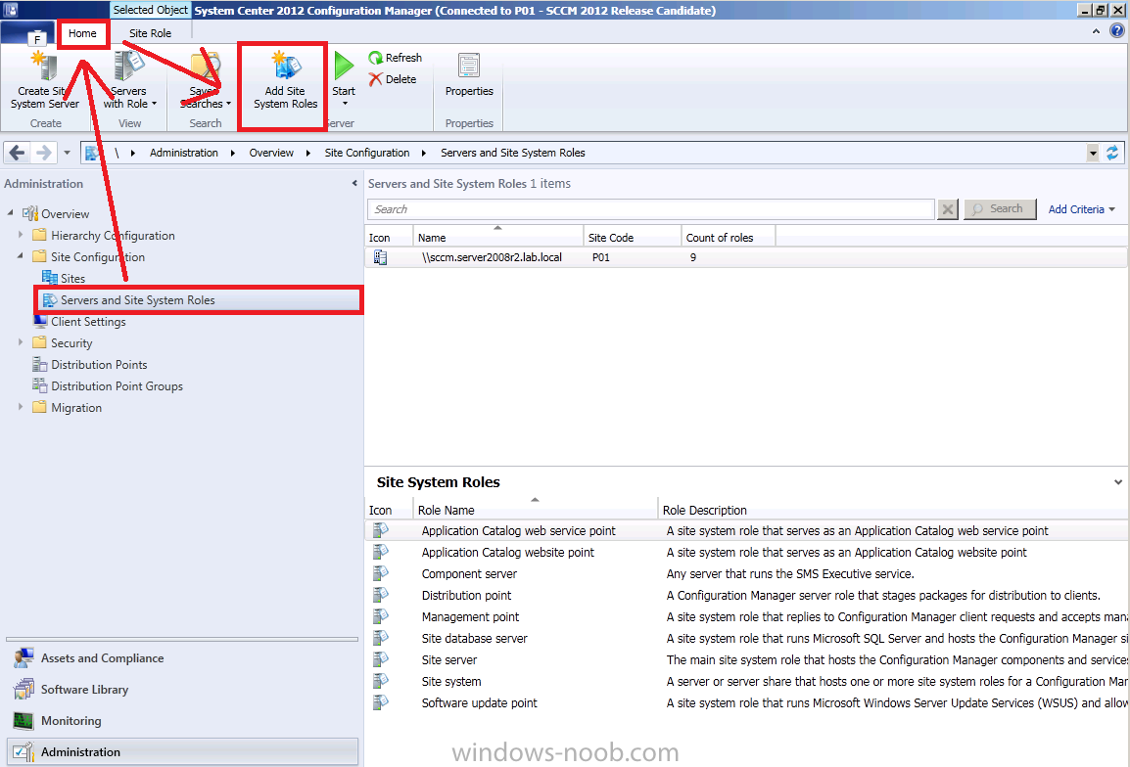The width and height of the screenshot is (1130, 767).
Task: Click the server icon in the list row
Action: pos(381,257)
